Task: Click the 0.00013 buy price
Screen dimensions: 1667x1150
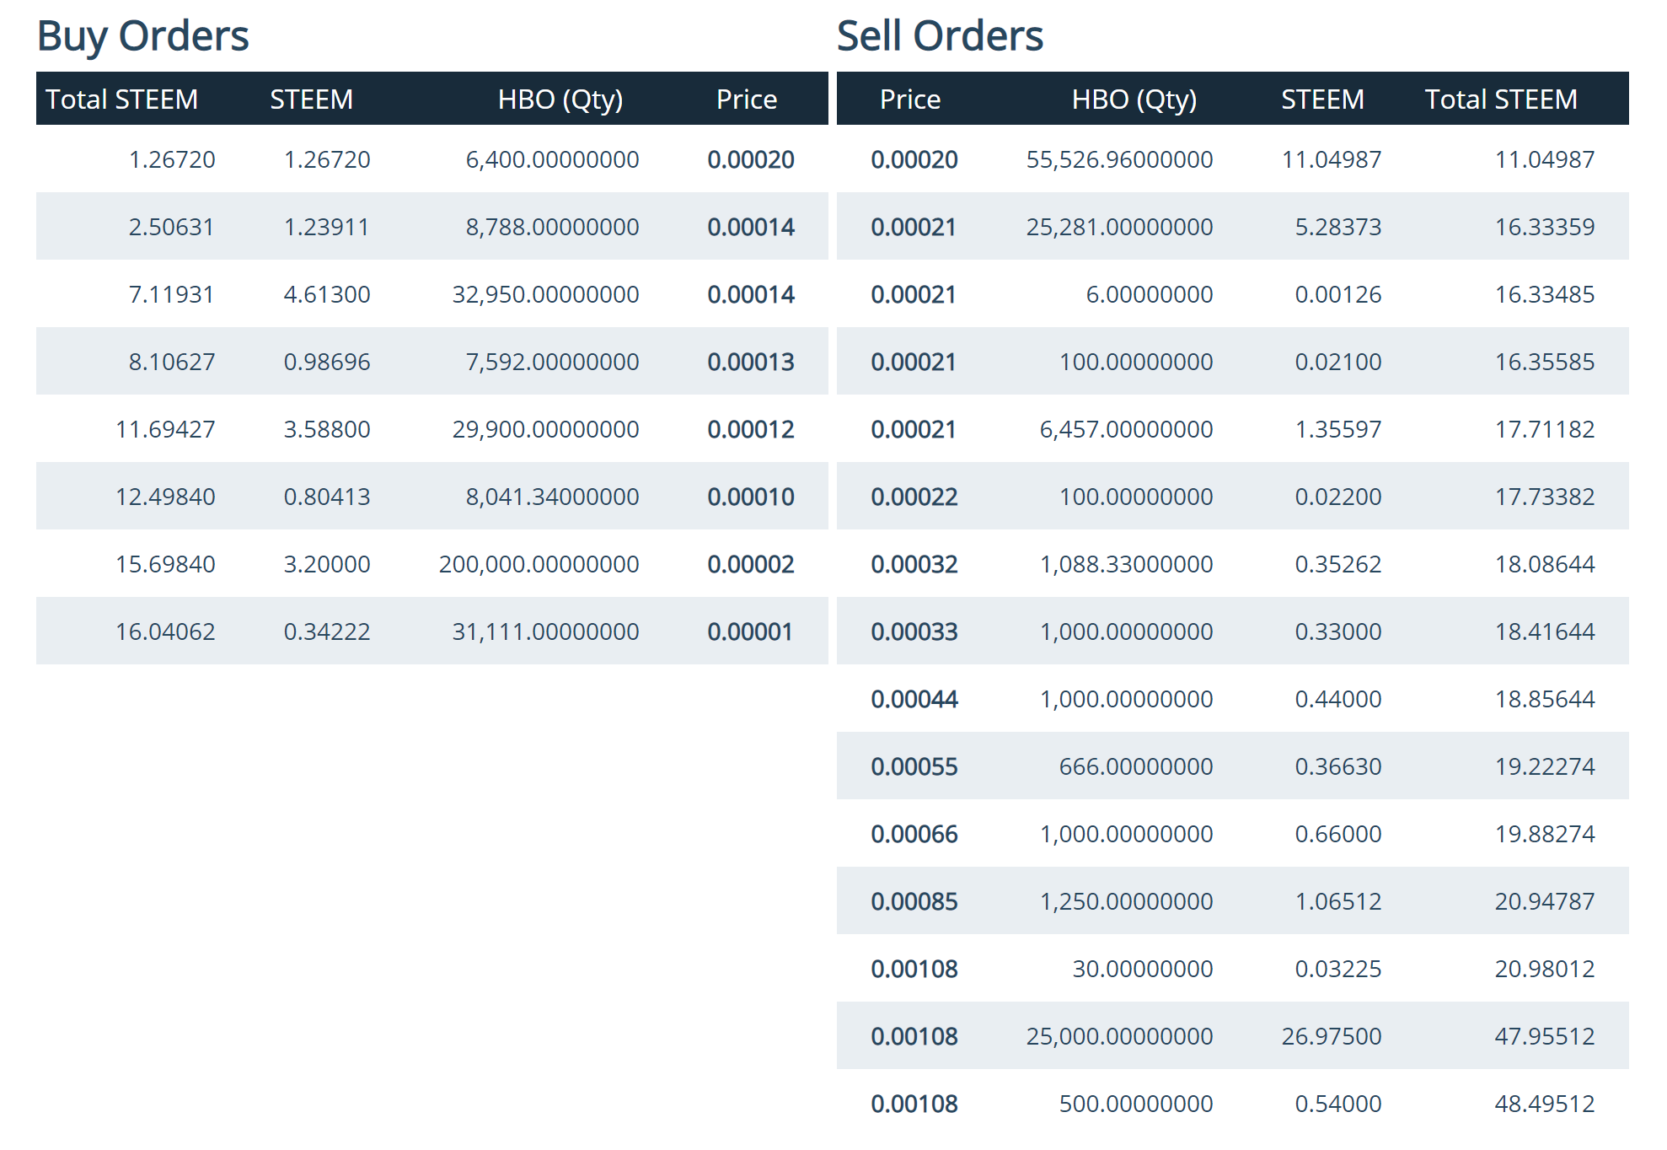Action: point(750,362)
